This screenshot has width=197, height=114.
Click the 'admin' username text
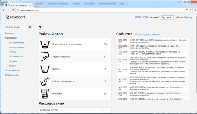pos(180,17)
